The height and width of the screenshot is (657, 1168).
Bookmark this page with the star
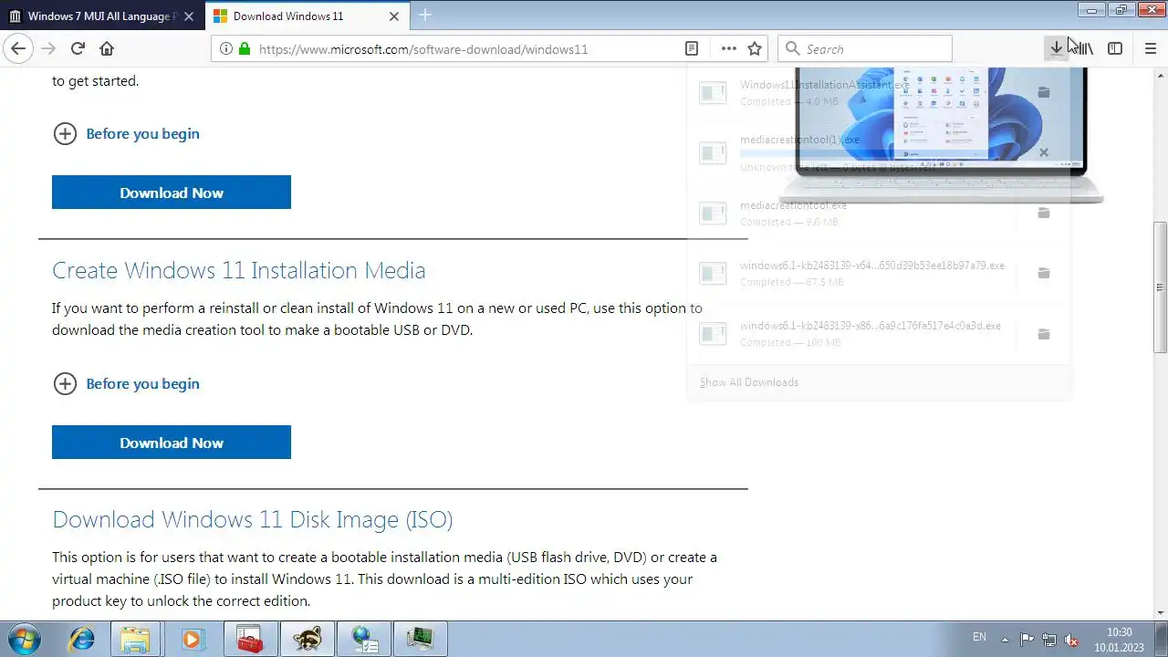coord(755,48)
